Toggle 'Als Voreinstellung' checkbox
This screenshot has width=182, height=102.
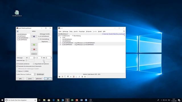[39, 39]
